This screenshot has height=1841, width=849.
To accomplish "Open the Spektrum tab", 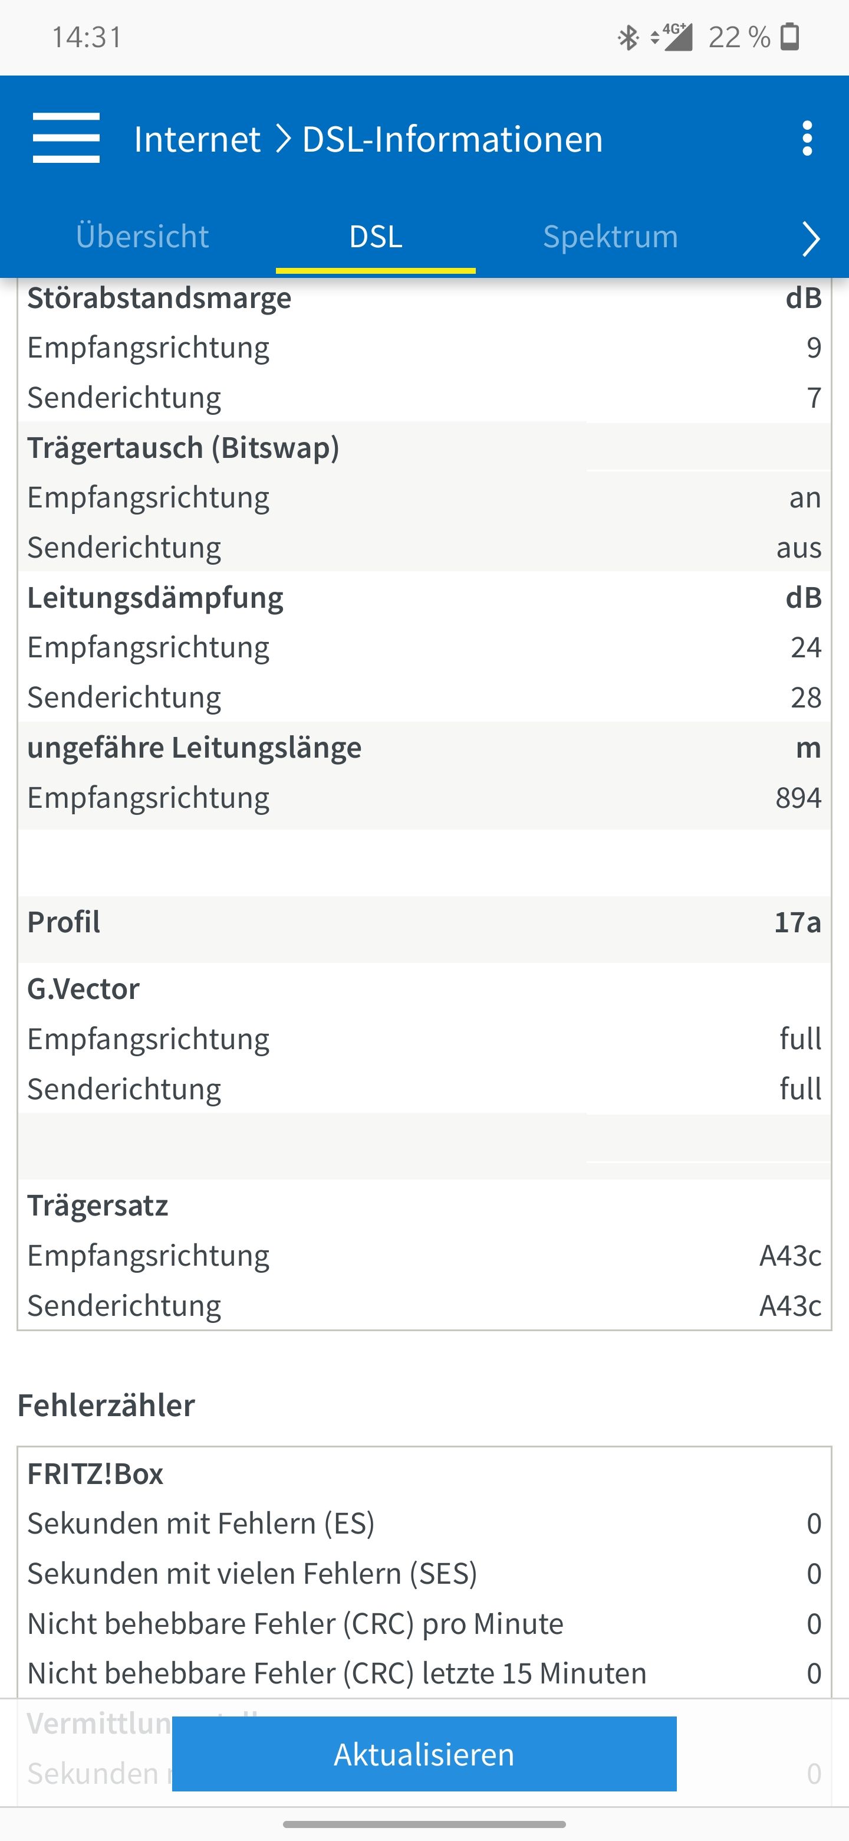I will pos(610,237).
